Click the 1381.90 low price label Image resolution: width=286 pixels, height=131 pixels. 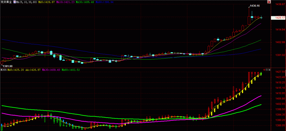click(8, 66)
